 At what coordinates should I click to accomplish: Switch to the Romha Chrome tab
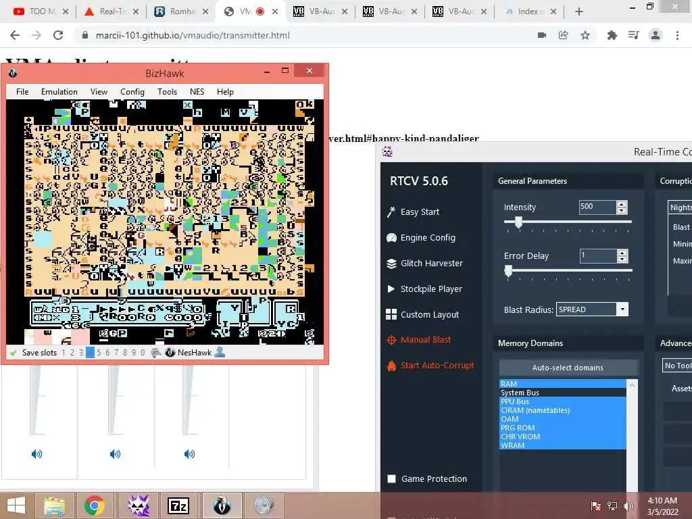[181, 11]
